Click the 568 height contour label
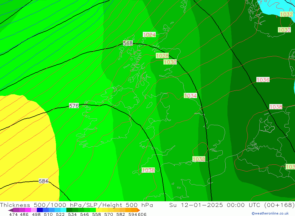 pos(128,43)
